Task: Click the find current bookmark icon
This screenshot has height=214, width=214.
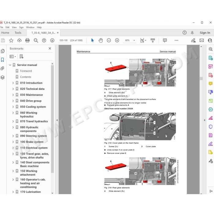Action: [x=21, y=57]
